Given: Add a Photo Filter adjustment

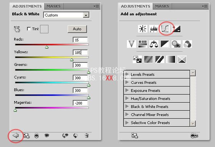Looking at the screenshot, I should click(x=176, y=44).
